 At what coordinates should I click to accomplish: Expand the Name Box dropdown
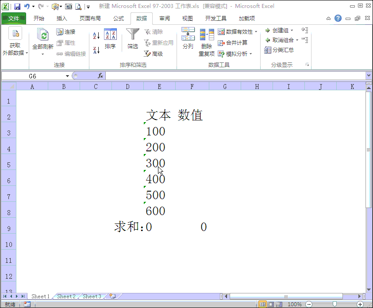67,76
